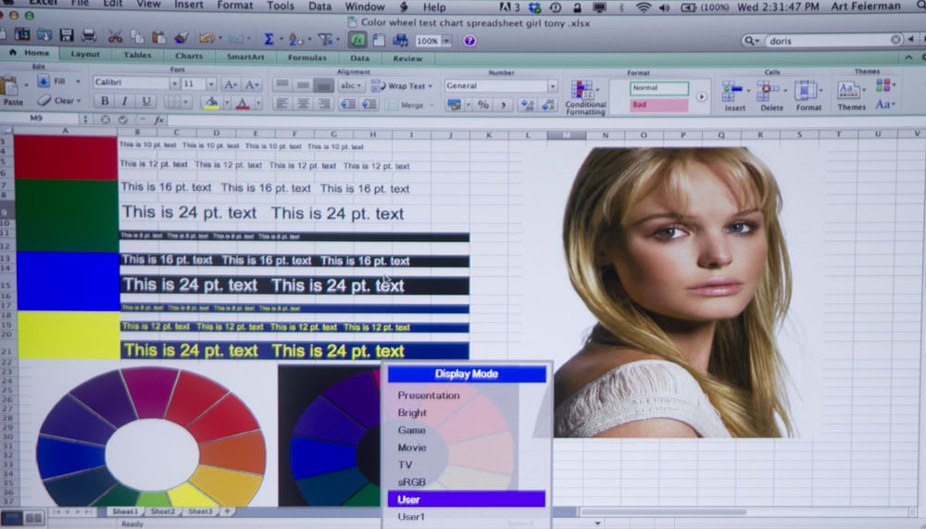Open the 100% zoom dropdown
Image resolution: width=926 pixels, height=529 pixels.
click(x=446, y=41)
